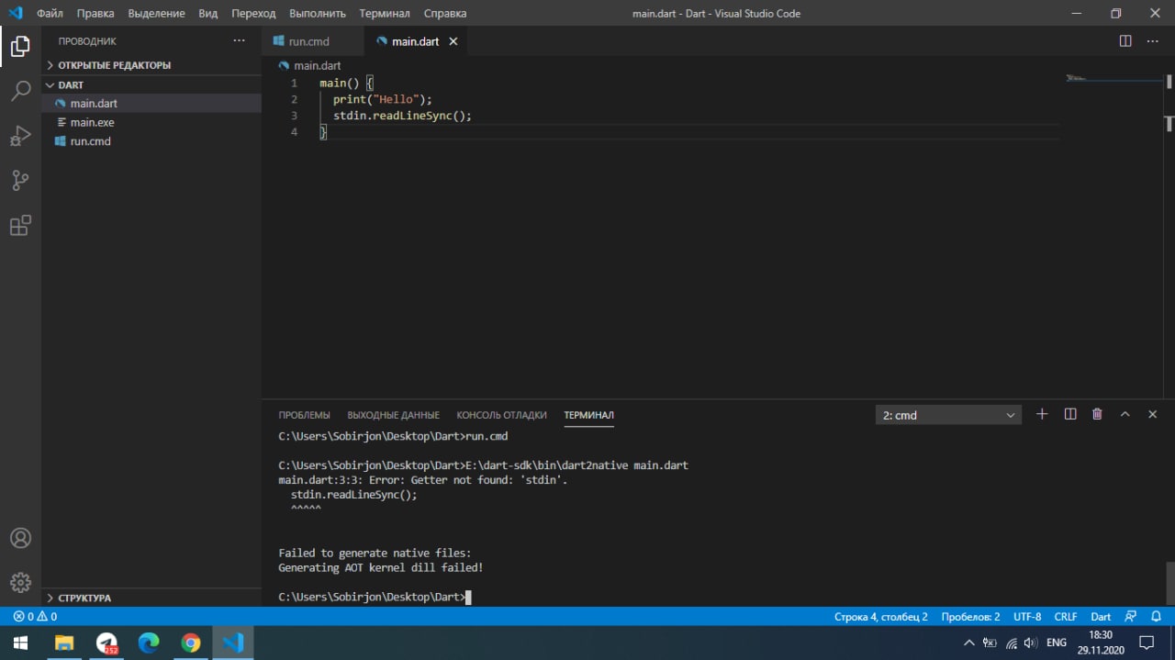
Task: Click the print("Hello"); line in the editor
Action: click(x=382, y=99)
